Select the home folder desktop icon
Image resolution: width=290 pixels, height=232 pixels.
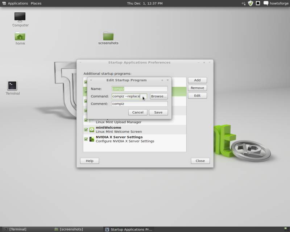pyautogui.click(x=20, y=38)
